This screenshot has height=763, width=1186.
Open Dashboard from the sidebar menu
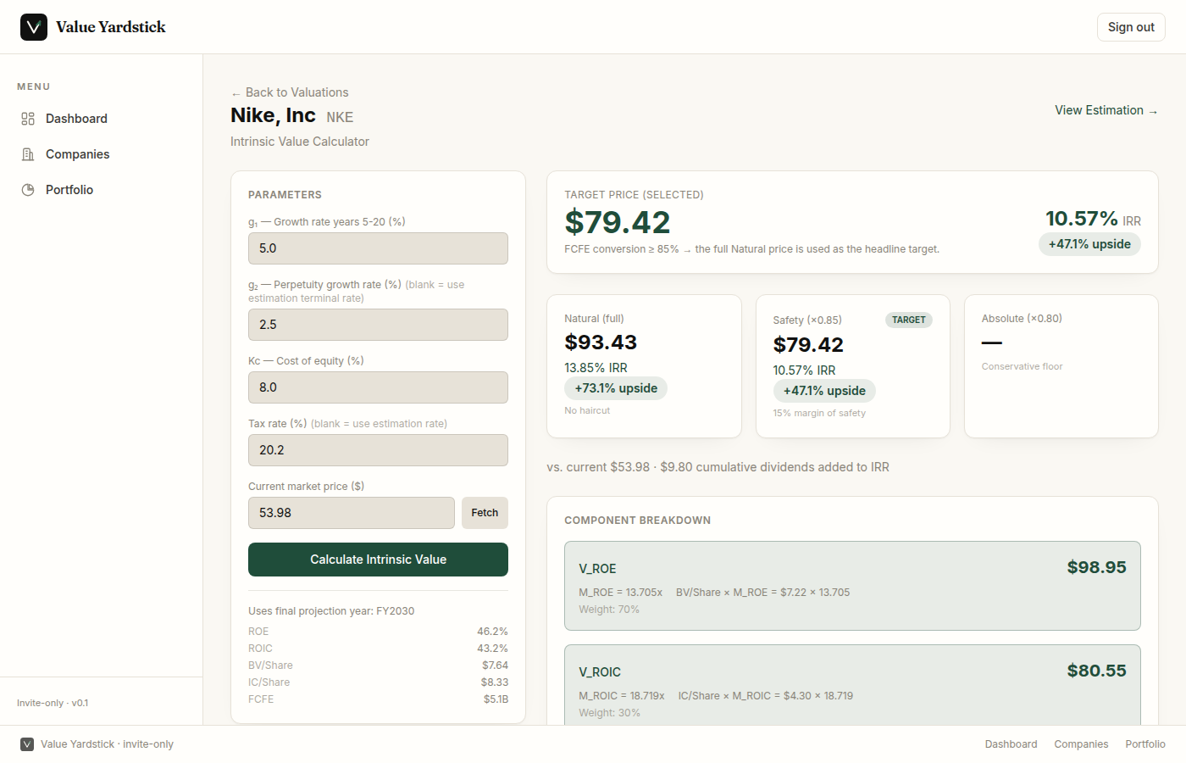coord(101,119)
